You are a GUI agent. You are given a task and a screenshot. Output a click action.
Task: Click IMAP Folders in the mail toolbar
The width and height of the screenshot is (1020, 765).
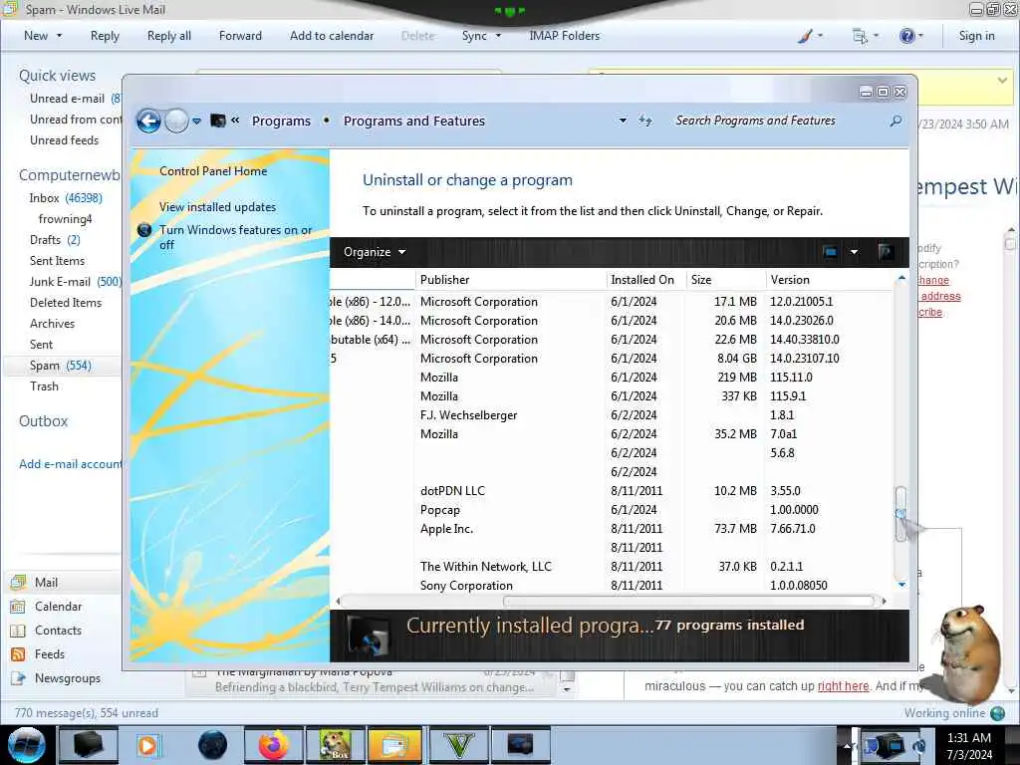(564, 36)
